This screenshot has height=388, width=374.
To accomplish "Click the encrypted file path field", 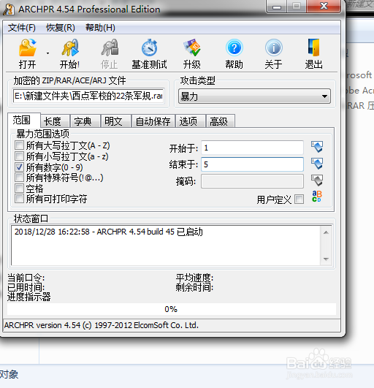I will pos(88,96).
